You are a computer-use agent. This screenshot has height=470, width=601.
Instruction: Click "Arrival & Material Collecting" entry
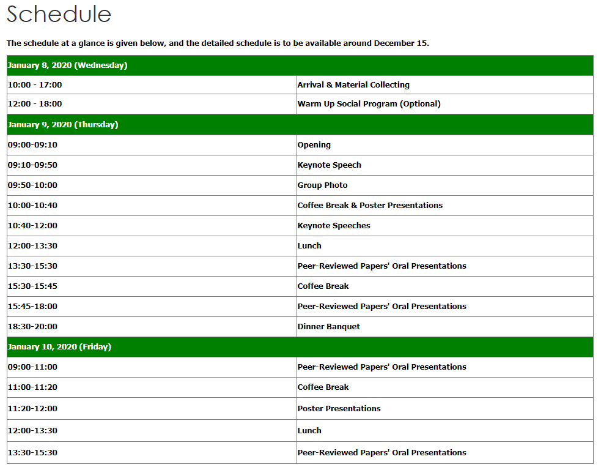[x=353, y=85]
